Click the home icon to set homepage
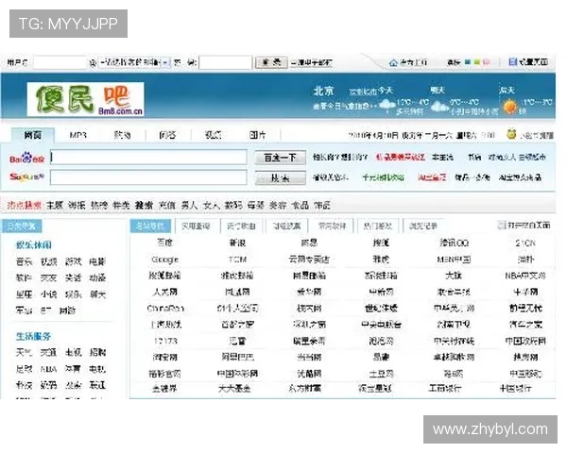Screen dimensions: 567x453 393,63
